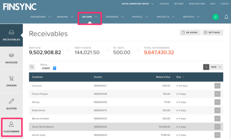This screenshot has height=139, width=231.
Task: Open the Invoices sidebar section
Action: click(11, 58)
